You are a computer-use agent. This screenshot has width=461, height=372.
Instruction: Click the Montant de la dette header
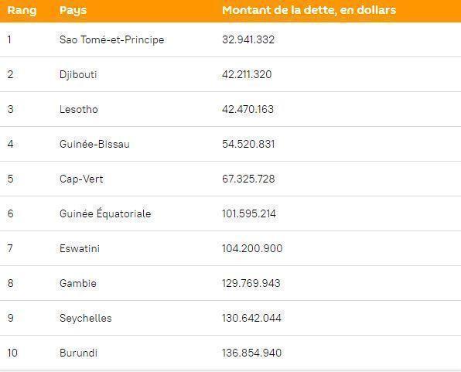pos(309,10)
